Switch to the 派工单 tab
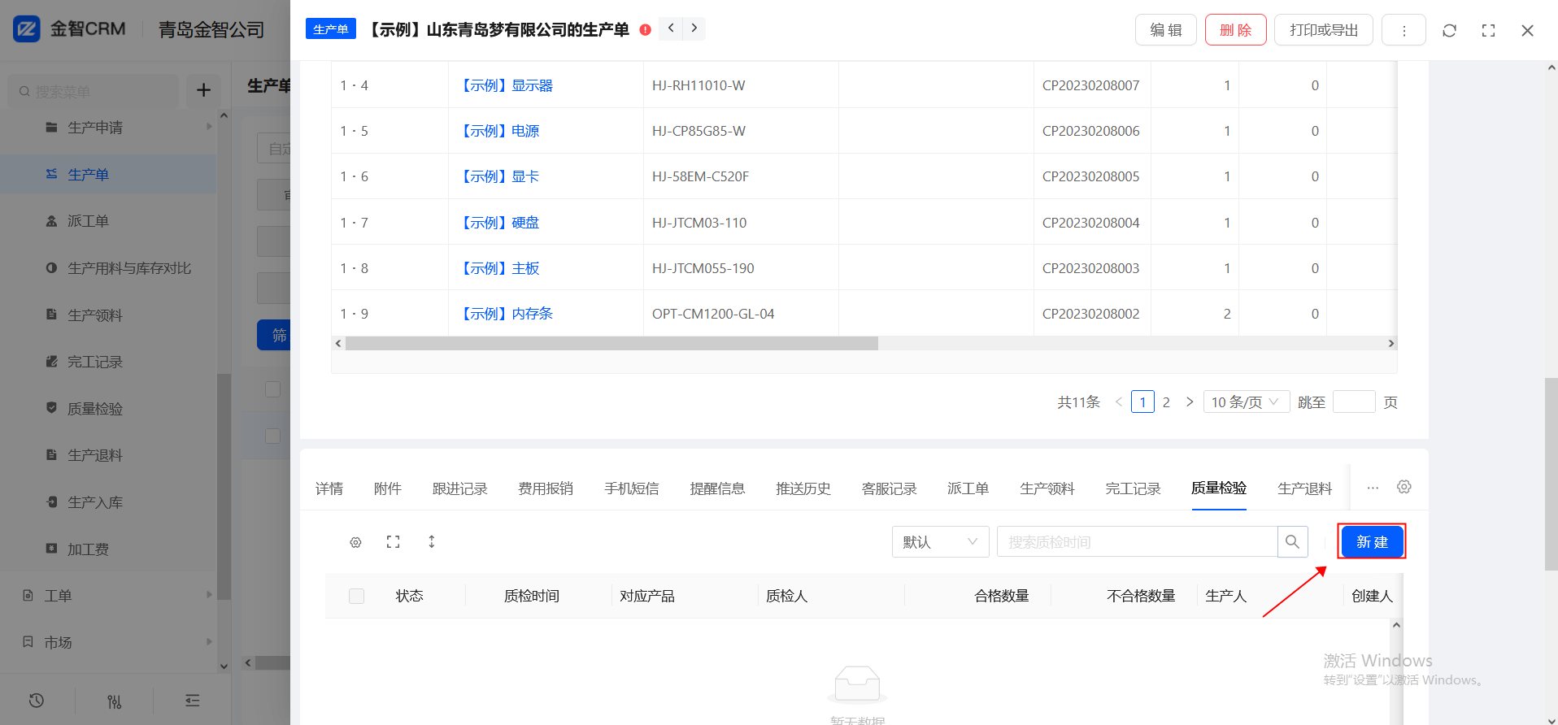This screenshot has width=1558, height=725. coord(968,488)
